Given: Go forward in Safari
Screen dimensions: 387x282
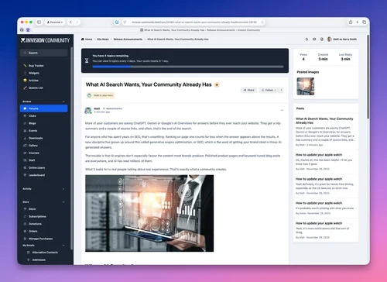Looking at the screenshot, I should pyautogui.click(x=77, y=22).
